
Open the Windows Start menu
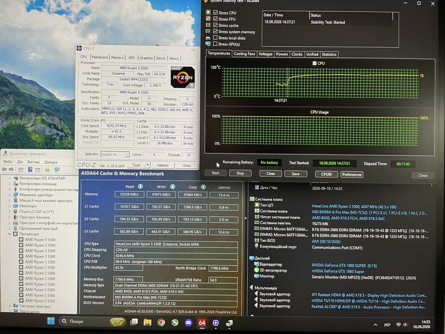tap(51, 321)
